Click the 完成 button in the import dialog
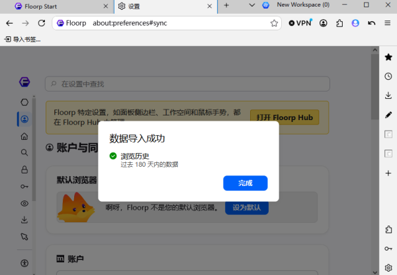397x275 pixels. click(245, 183)
